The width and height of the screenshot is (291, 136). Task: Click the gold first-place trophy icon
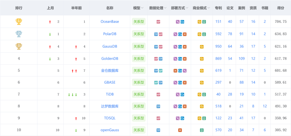pyautogui.click(x=19, y=22)
